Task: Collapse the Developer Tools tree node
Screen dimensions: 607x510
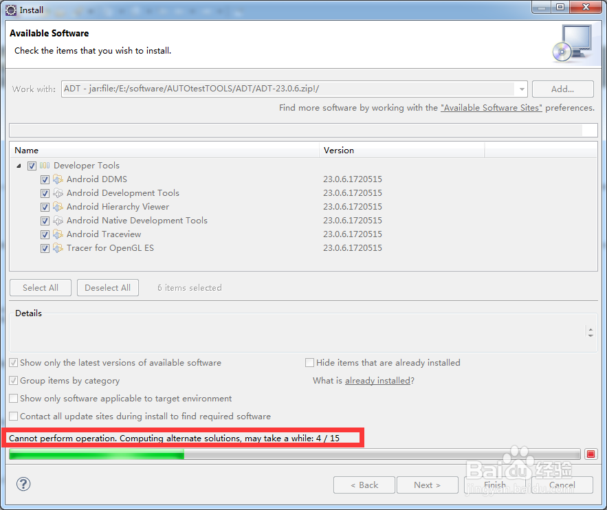Action: click(19, 166)
